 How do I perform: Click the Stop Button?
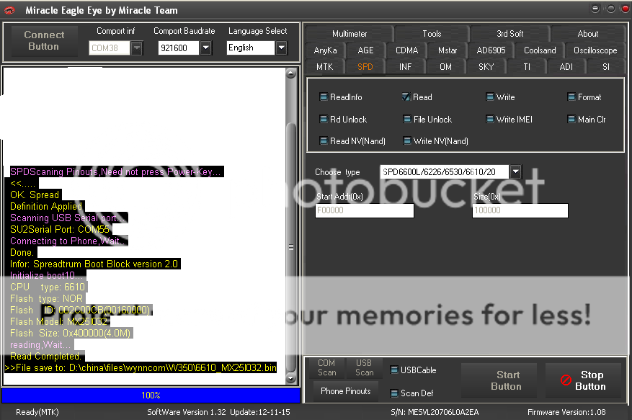[x=583, y=380]
